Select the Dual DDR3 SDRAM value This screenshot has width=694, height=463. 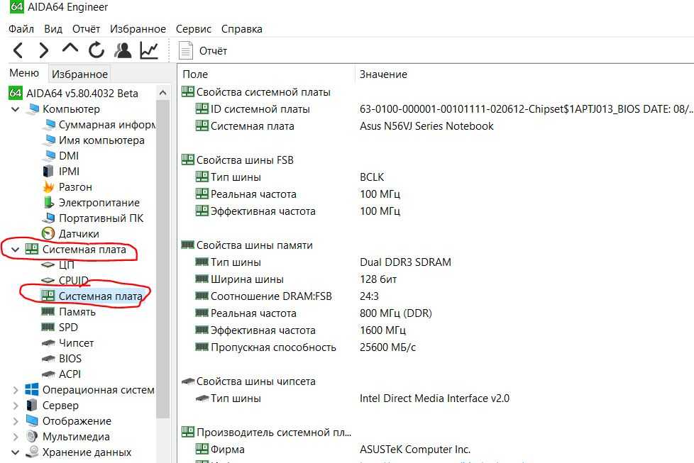tap(405, 262)
